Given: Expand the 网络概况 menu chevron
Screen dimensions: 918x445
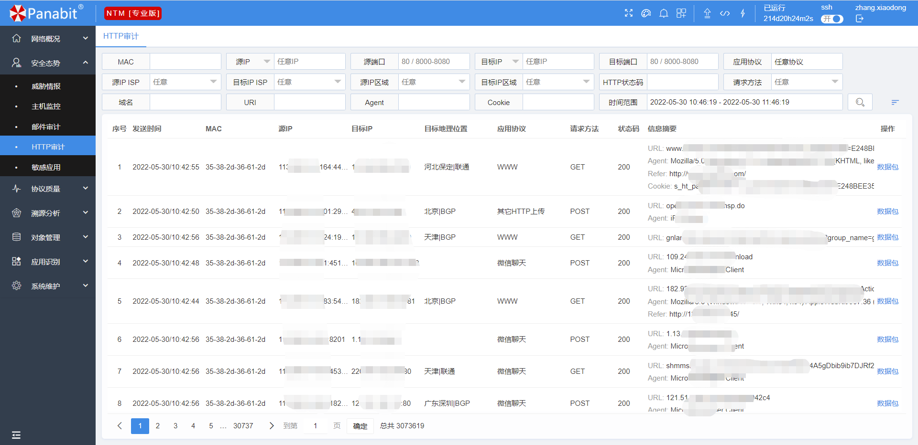Looking at the screenshot, I should 86,38.
